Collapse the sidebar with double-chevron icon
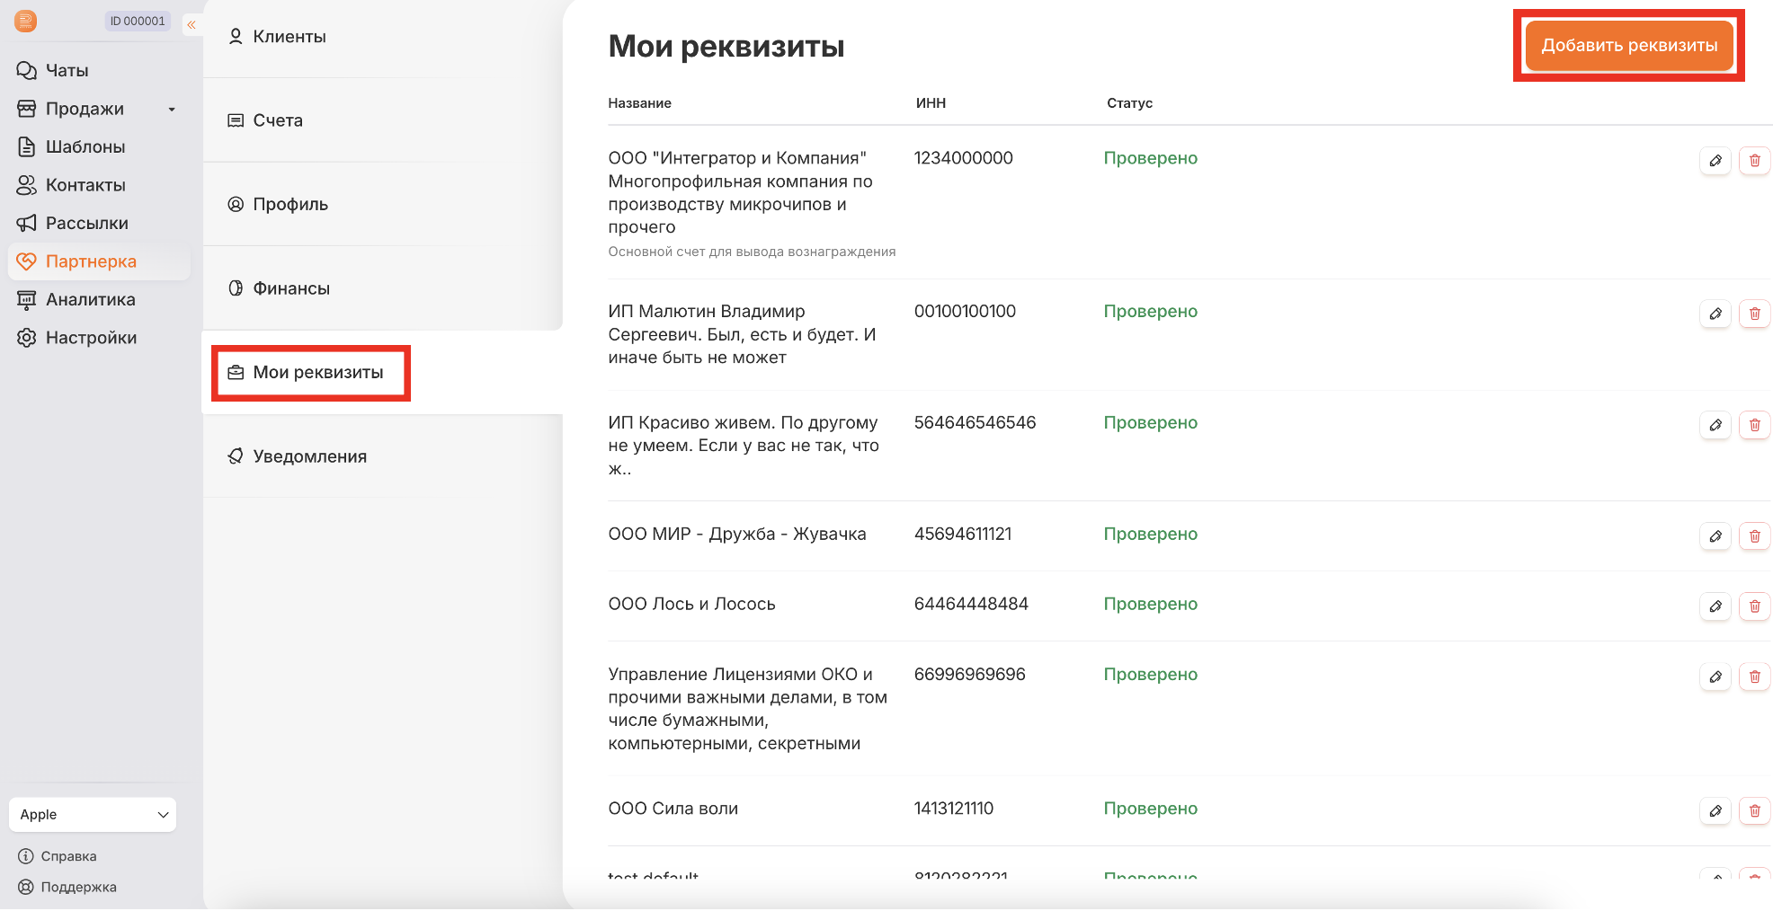The width and height of the screenshot is (1773, 911). click(x=192, y=24)
